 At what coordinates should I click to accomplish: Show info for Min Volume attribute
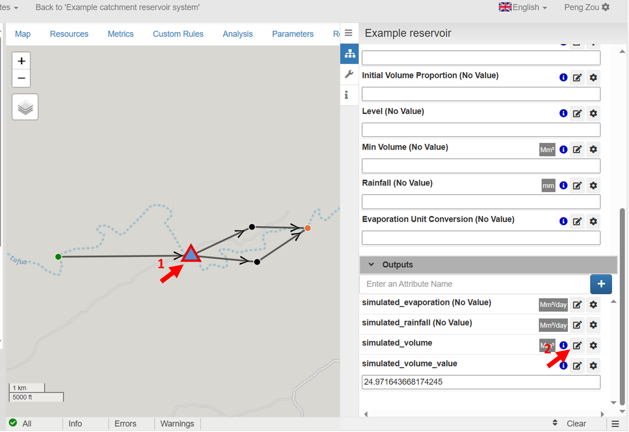[x=563, y=149]
